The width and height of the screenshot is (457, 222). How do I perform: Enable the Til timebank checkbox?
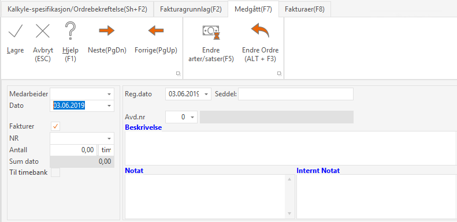[55, 172]
